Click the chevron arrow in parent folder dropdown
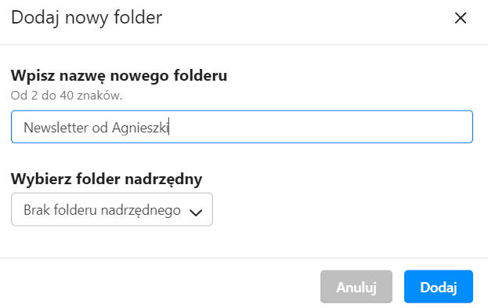This screenshot has height=308, width=488. pyautogui.click(x=196, y=212)
